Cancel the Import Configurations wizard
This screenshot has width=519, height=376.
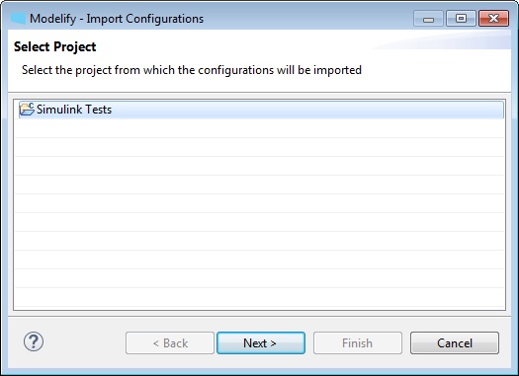(455, 343)
